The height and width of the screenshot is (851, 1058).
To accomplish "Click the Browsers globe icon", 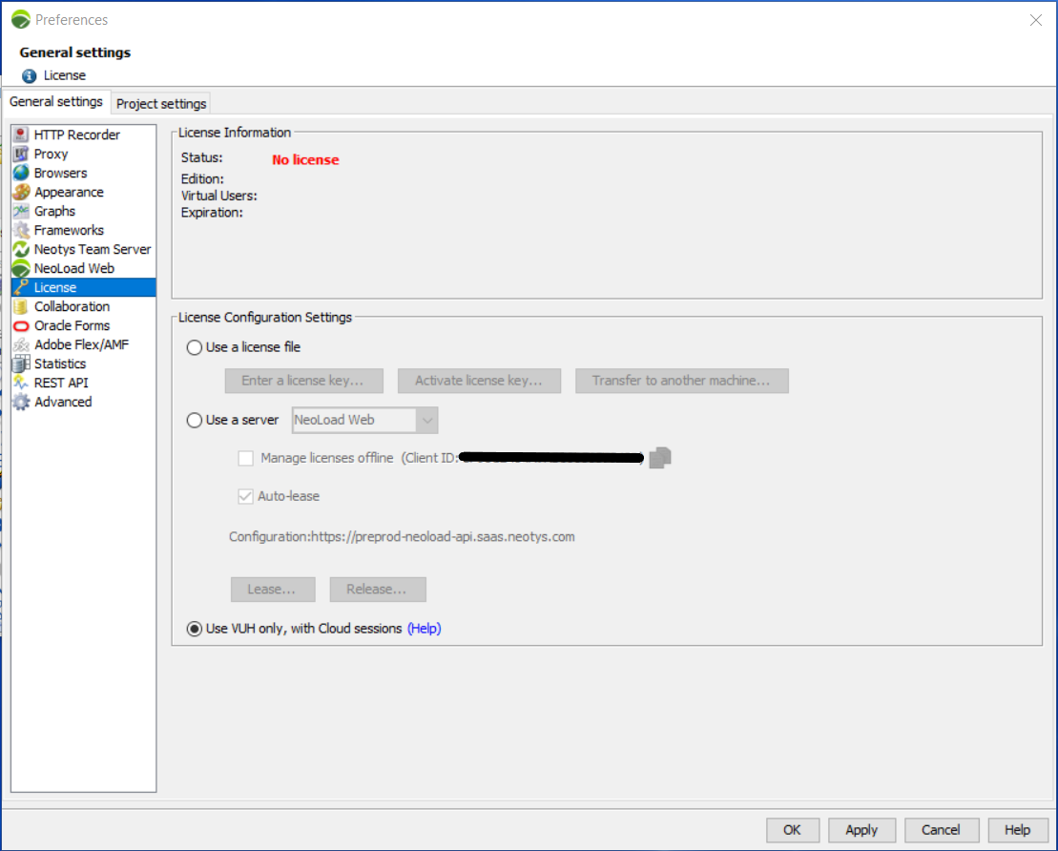I will point(21,173).
